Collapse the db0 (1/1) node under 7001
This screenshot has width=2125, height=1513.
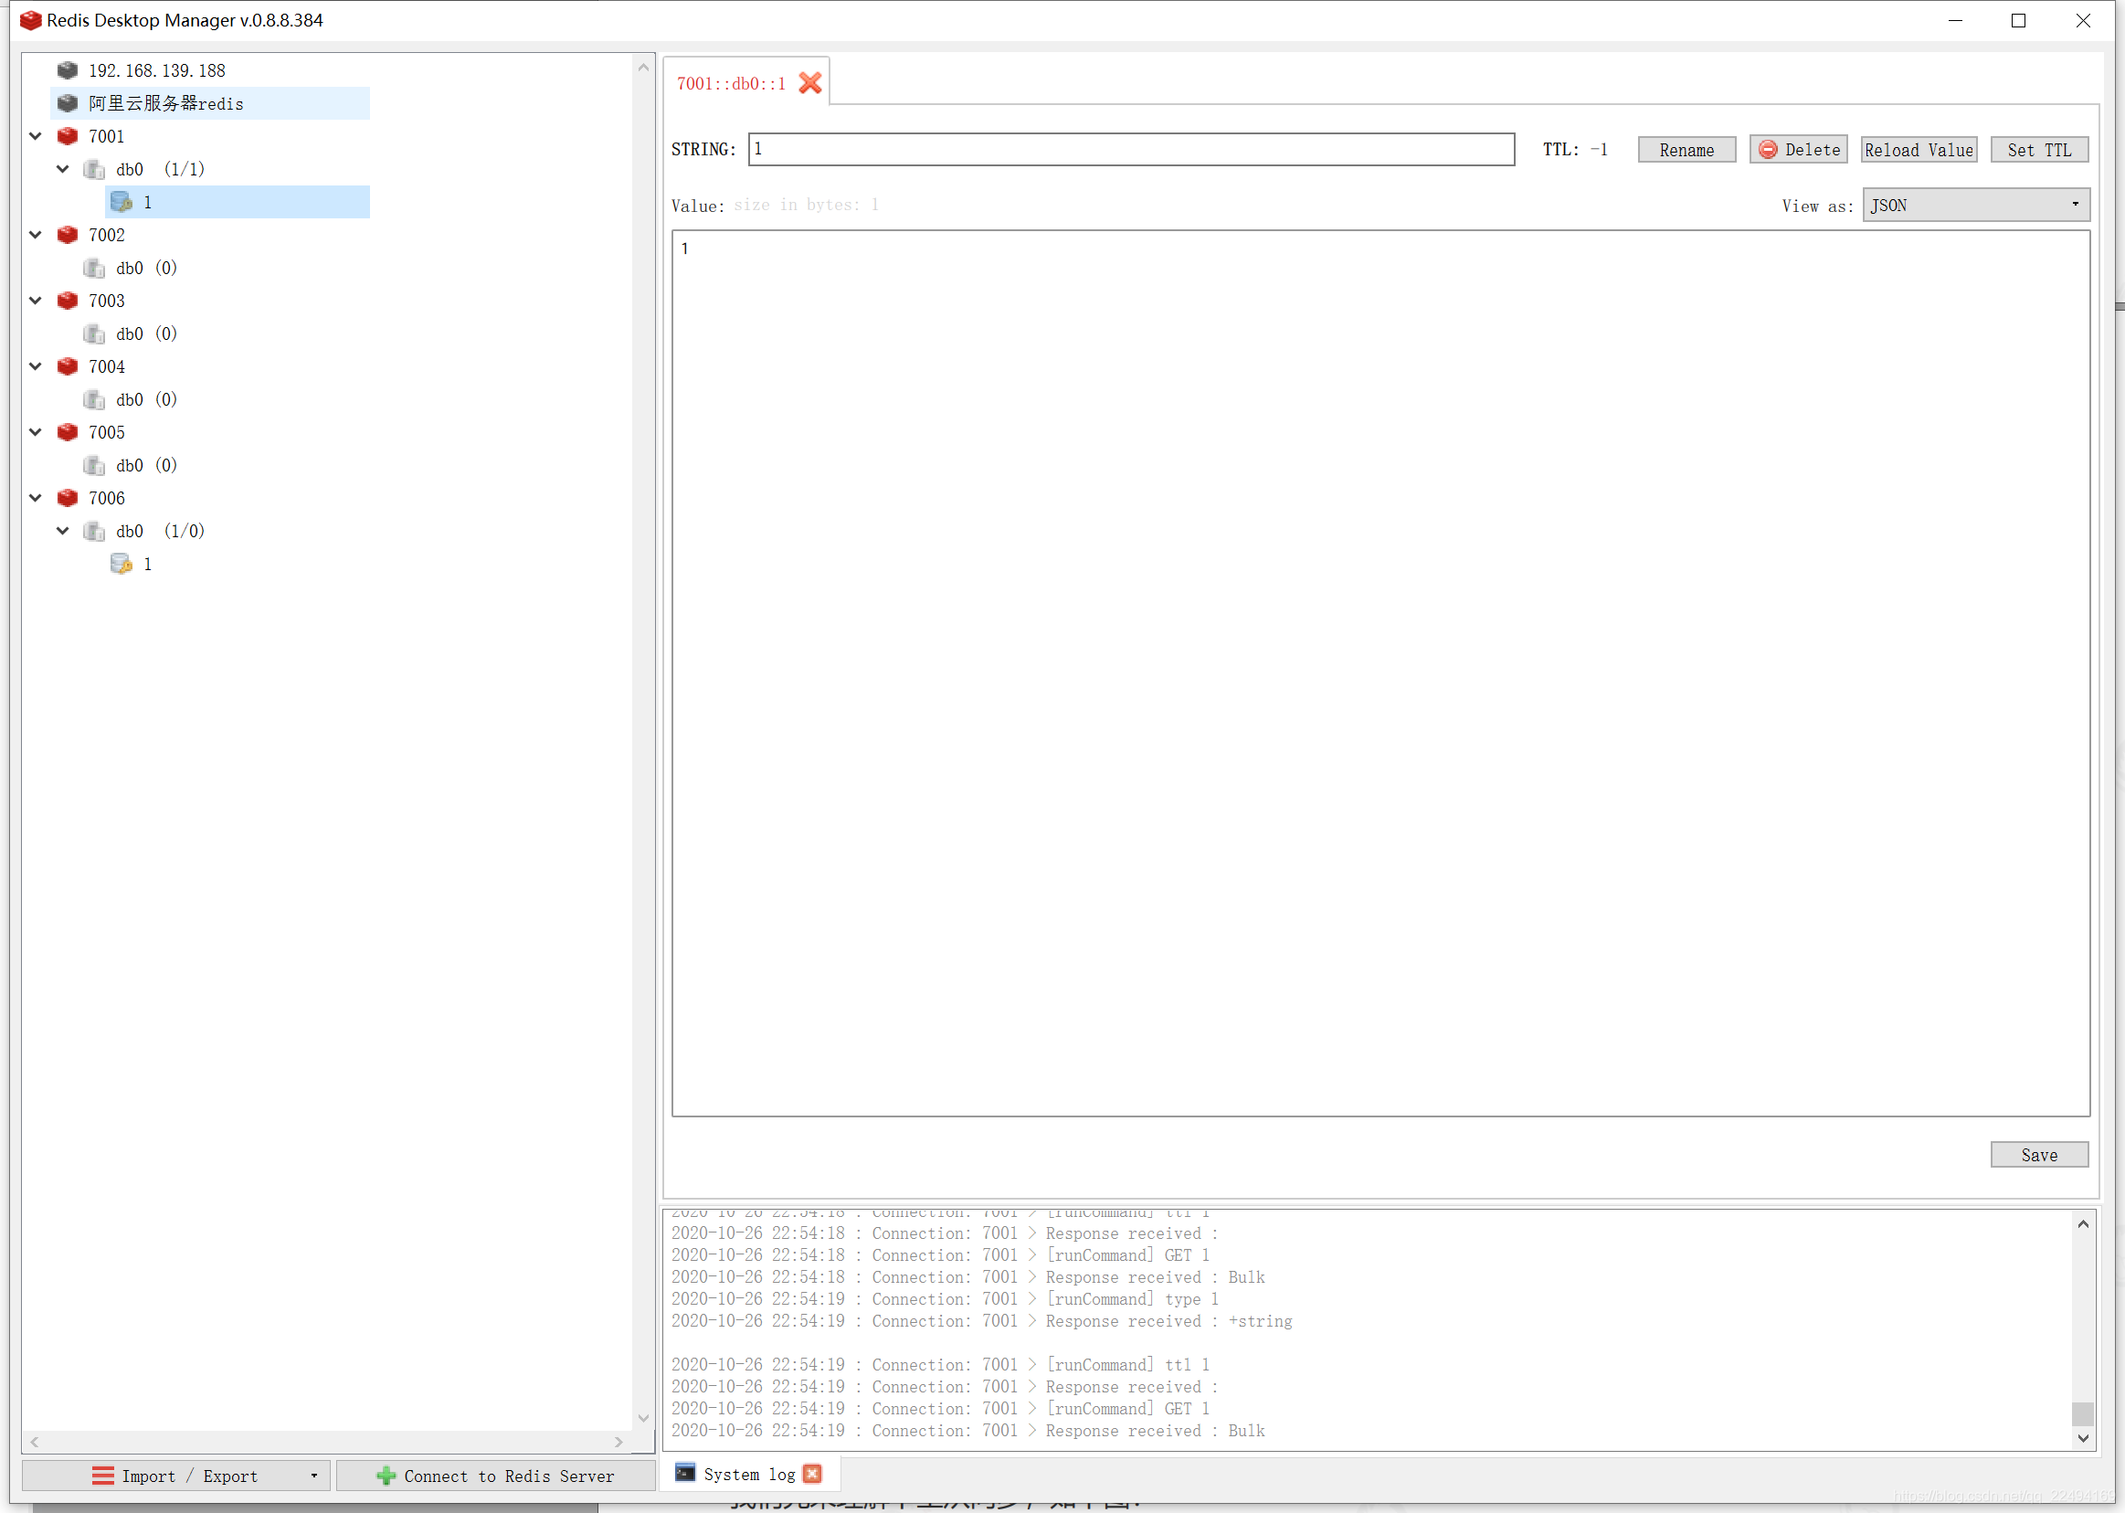[x=62, y=169]
